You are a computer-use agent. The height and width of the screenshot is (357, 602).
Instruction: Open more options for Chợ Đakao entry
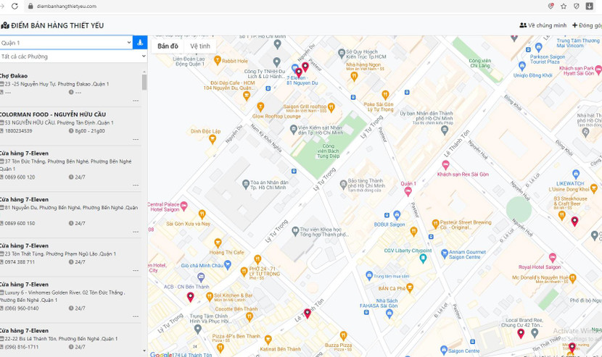[136, 101]
